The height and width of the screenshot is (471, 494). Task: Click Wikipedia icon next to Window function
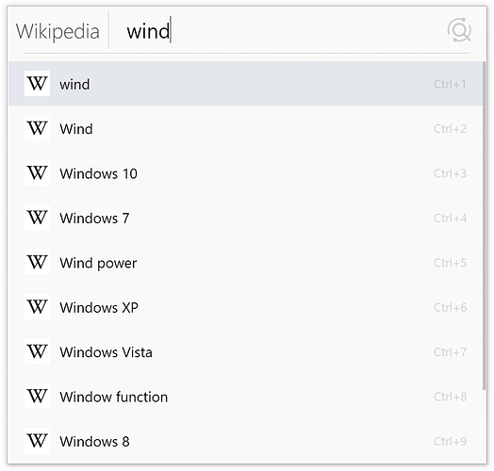[x=37, y=397]
